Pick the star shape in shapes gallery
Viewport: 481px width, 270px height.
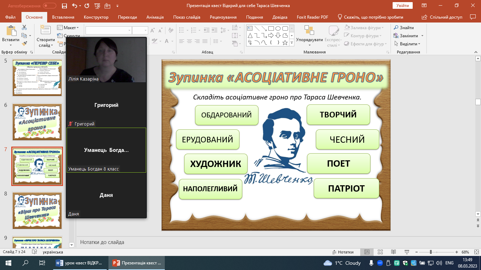tap(285, 43)
